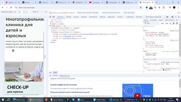Close the bottom drawer panel
Screen dimensions: 181x102
point(179,76)
